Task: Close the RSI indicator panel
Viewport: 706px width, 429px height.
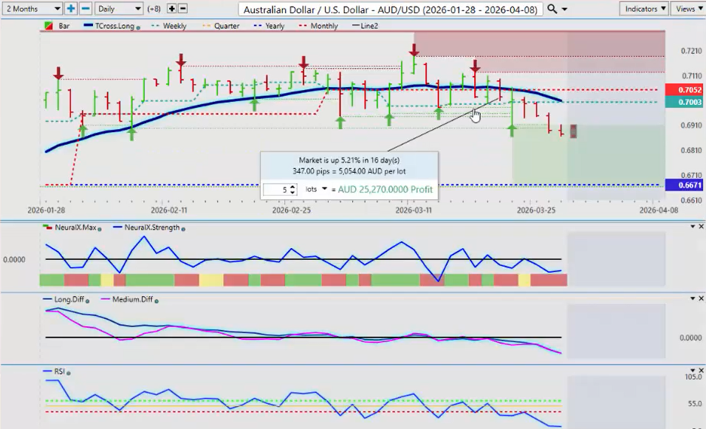Action: coord(701,371)
